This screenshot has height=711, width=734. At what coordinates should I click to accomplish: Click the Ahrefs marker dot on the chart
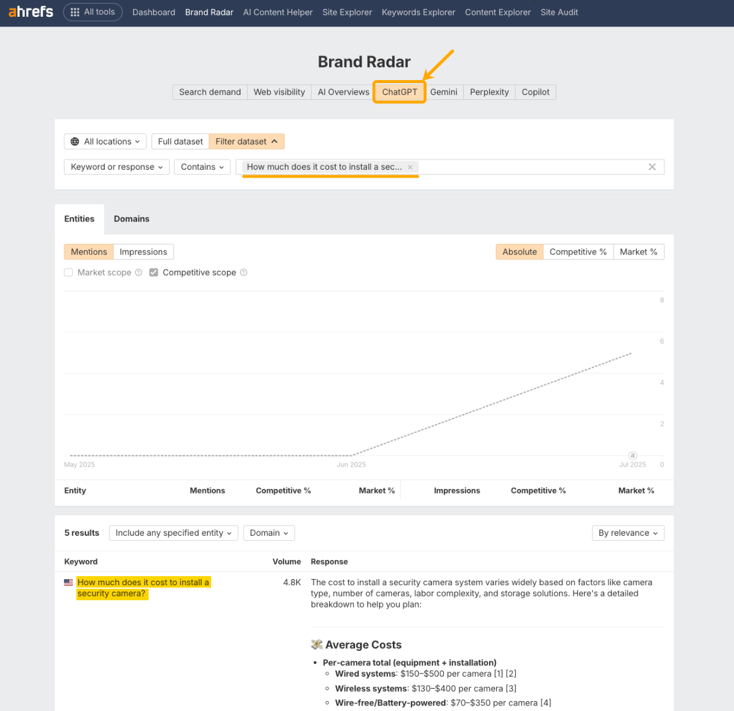coord(632,456)
